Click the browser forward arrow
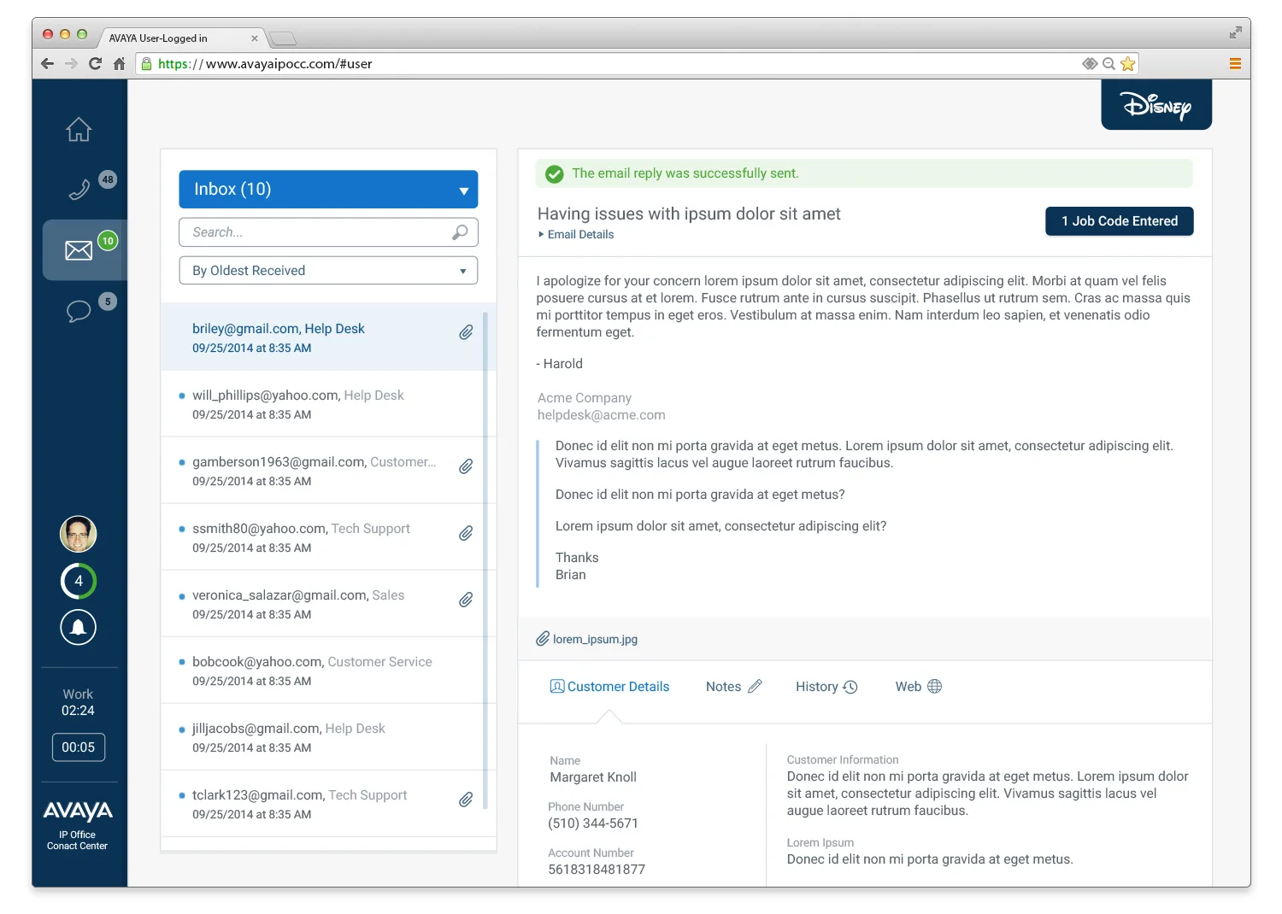The width and height of the screenshot is (1282, 914). (71, 63)
